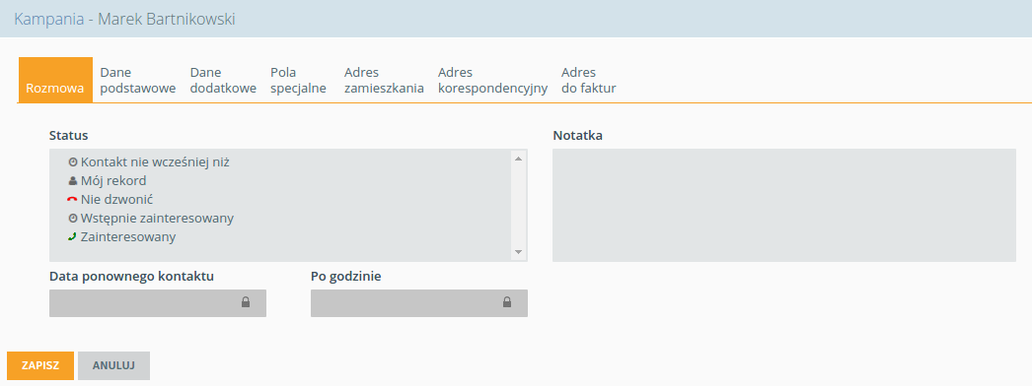The image size is (1032, 386).
Task: Click the lock icon in Data ponownego kontaktu
Action: click(x=246, y=302)
